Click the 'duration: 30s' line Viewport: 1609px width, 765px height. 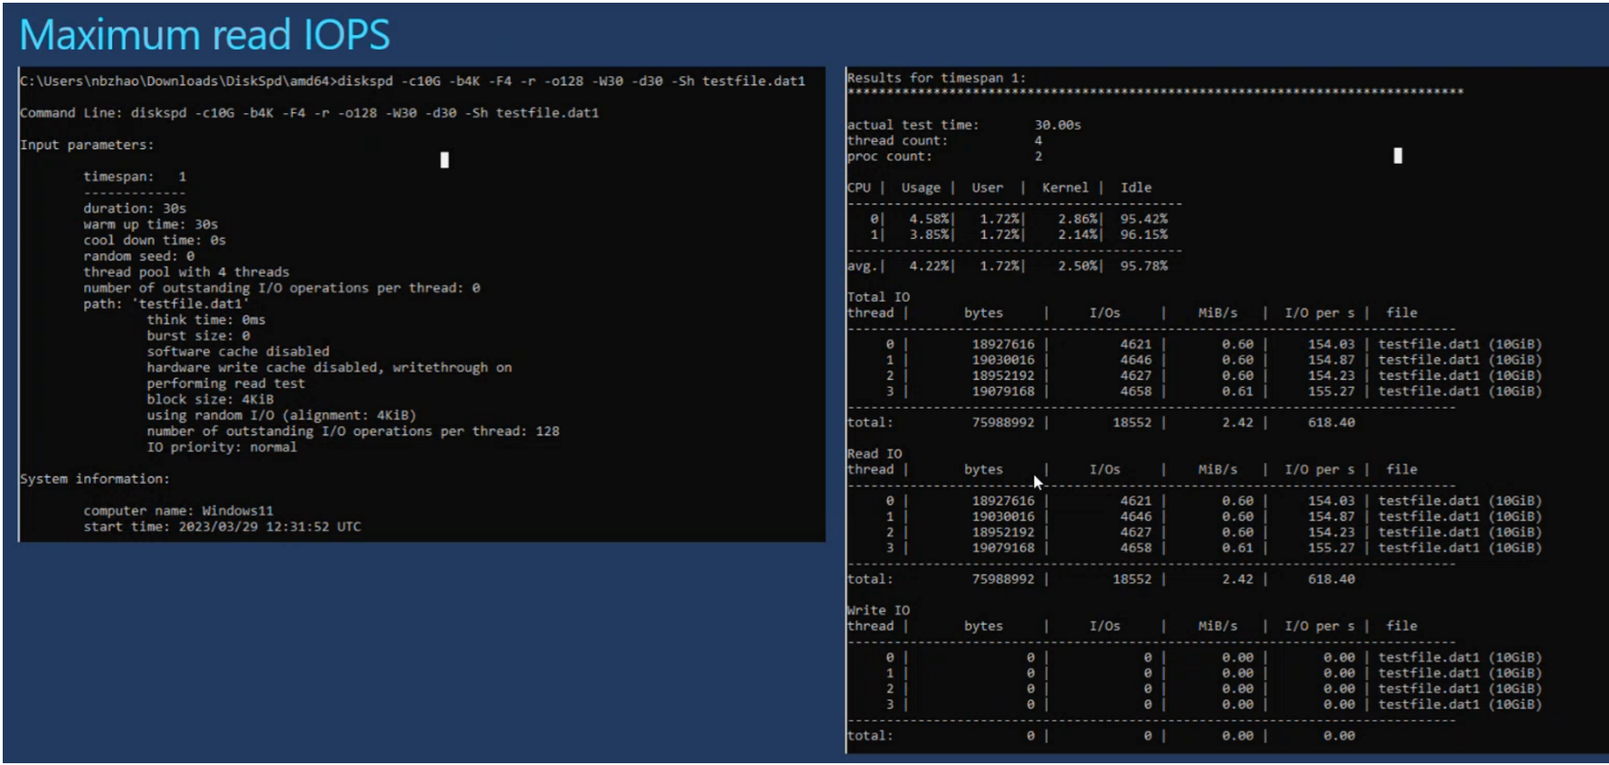click(135, 208)
